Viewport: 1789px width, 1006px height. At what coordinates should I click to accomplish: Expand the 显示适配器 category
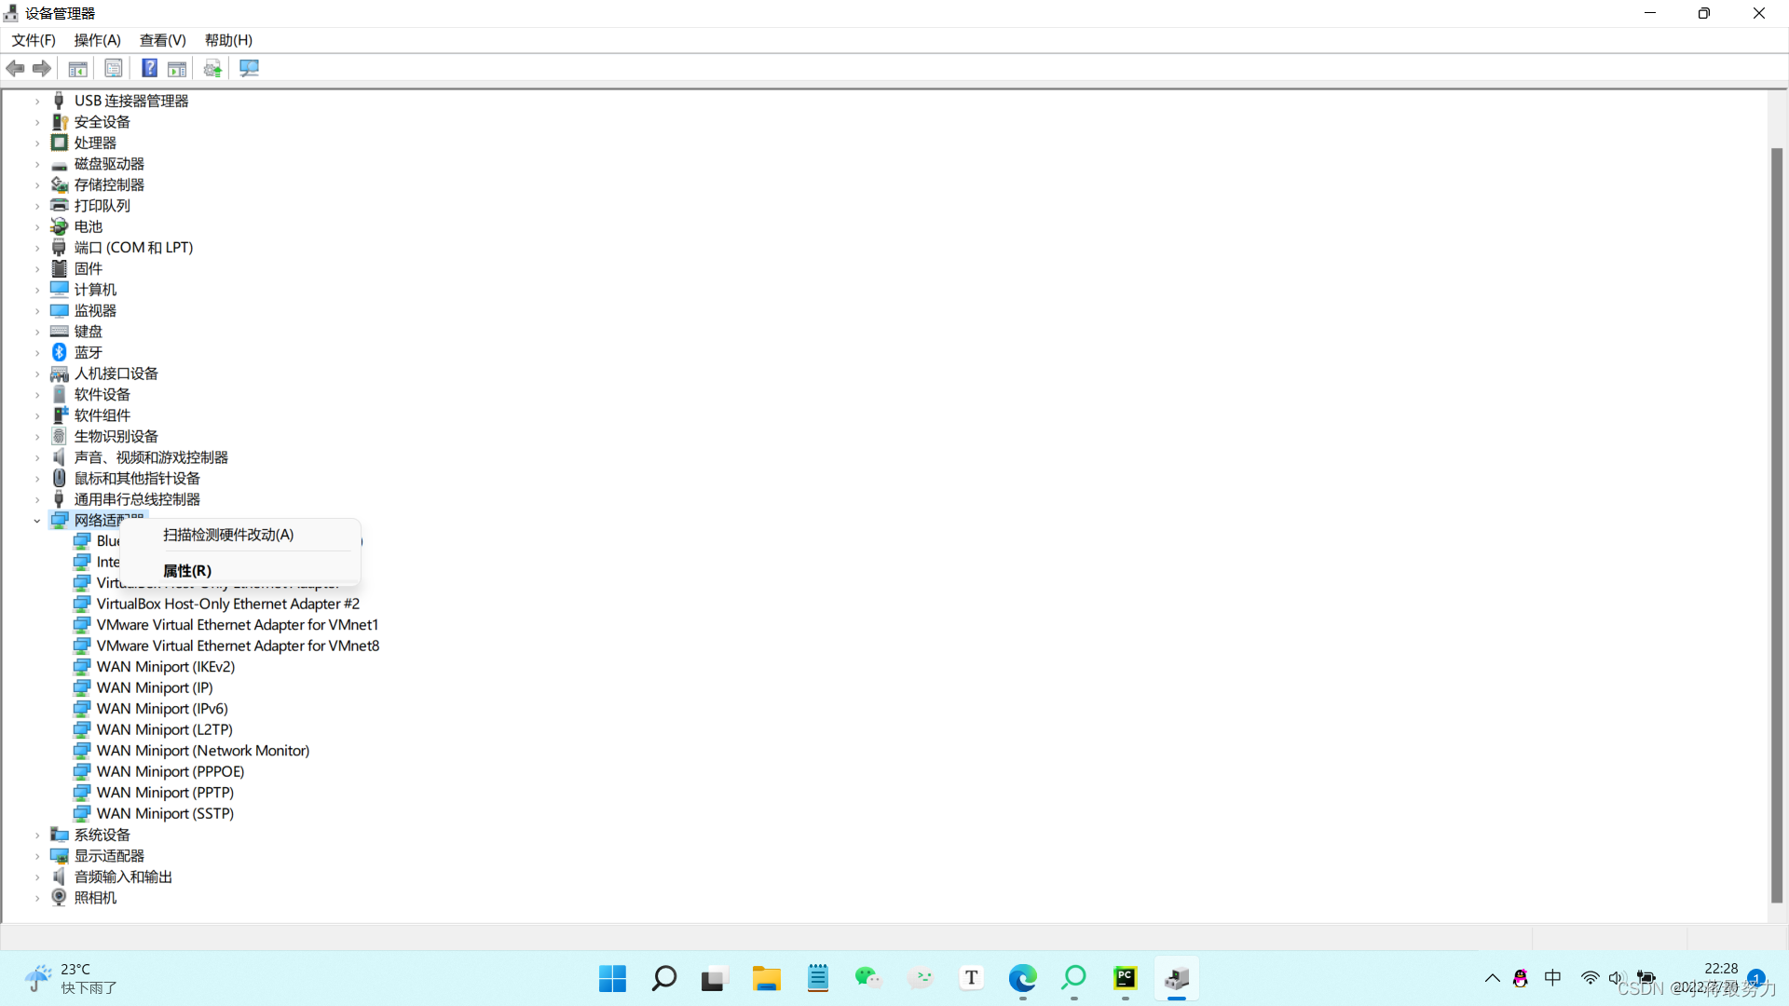tap(37, 856)
